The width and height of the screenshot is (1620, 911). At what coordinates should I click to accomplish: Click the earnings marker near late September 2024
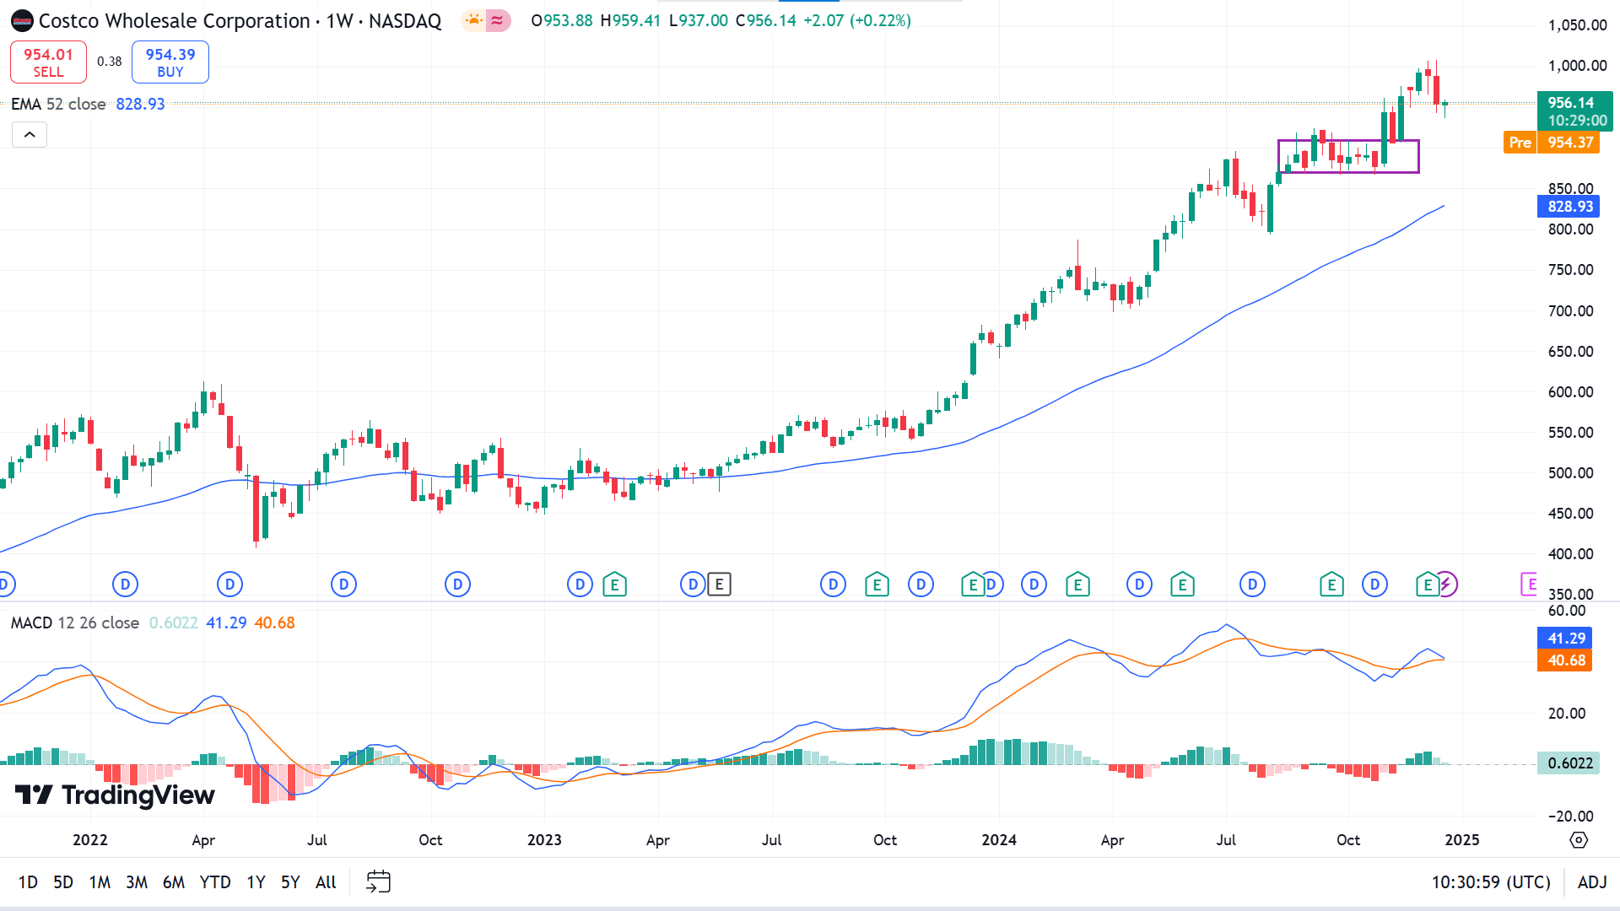[1331, 584]
